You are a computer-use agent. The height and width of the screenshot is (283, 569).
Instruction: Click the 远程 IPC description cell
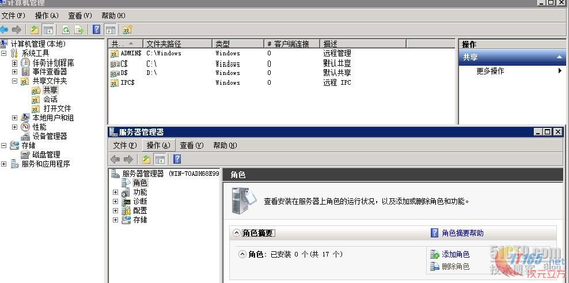[337, 83]
